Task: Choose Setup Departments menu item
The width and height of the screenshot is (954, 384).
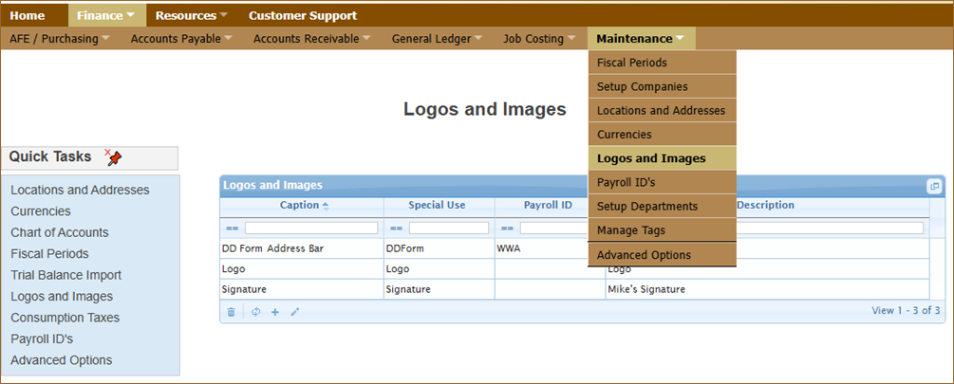Action: click(662, 207)
